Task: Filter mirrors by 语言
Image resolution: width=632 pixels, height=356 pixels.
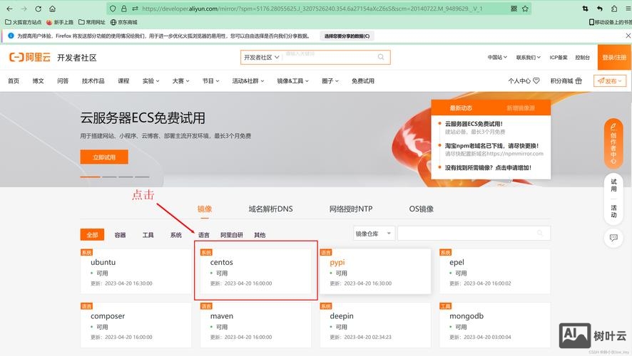Action: 204,235
